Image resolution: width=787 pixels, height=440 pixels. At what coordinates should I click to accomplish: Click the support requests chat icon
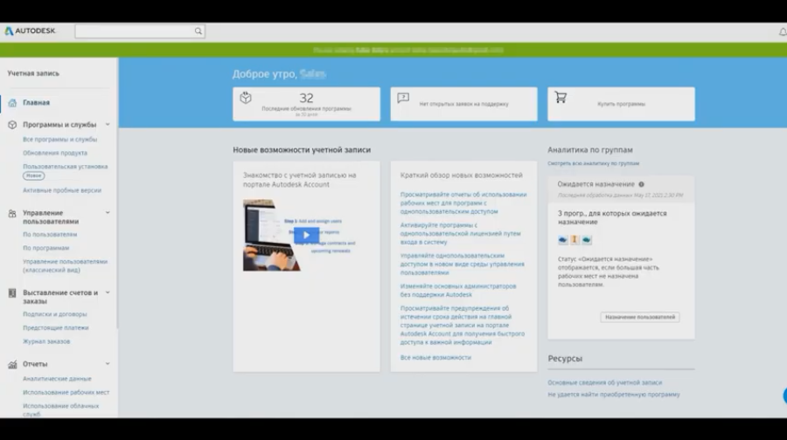(403, 98)
